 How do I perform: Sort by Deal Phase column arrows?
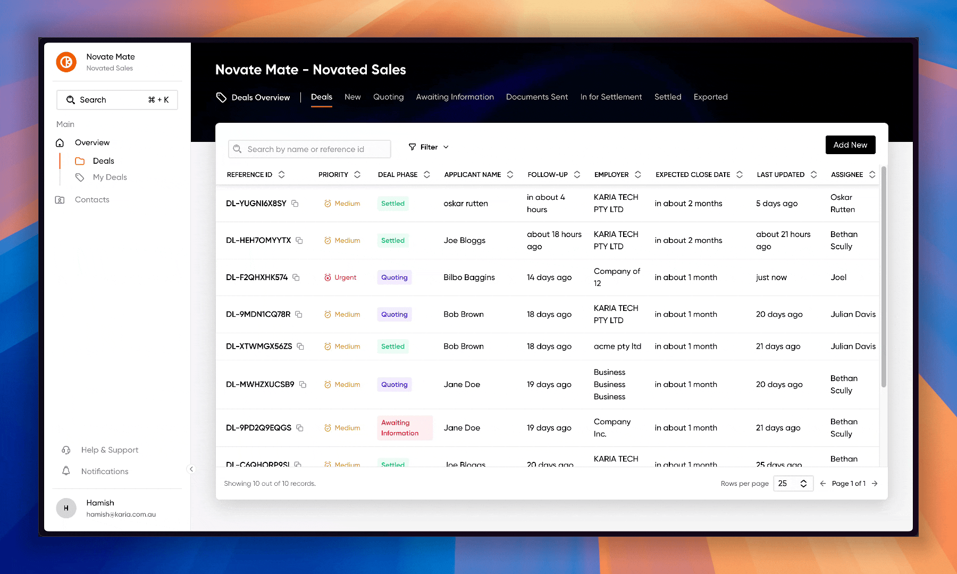426,174
